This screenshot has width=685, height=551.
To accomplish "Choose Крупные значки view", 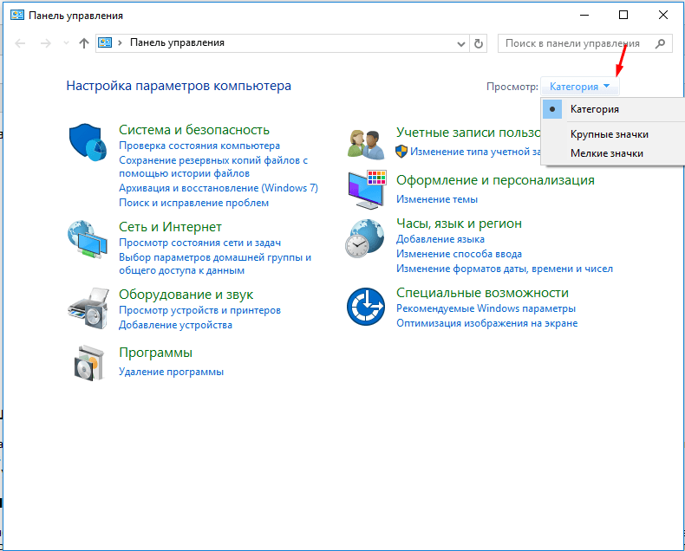I will (613, 134).
